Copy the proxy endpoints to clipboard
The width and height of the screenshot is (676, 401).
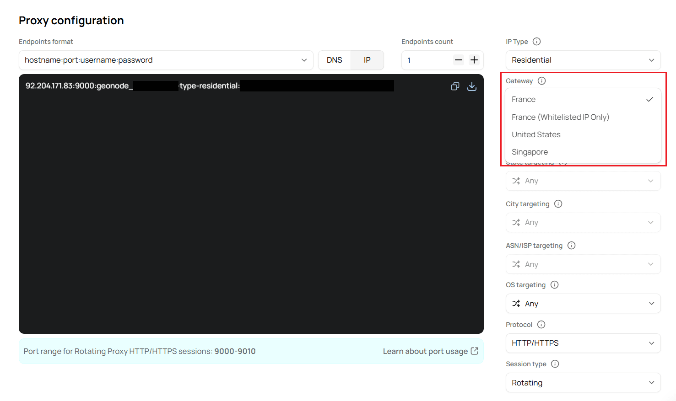pos(455,86)
